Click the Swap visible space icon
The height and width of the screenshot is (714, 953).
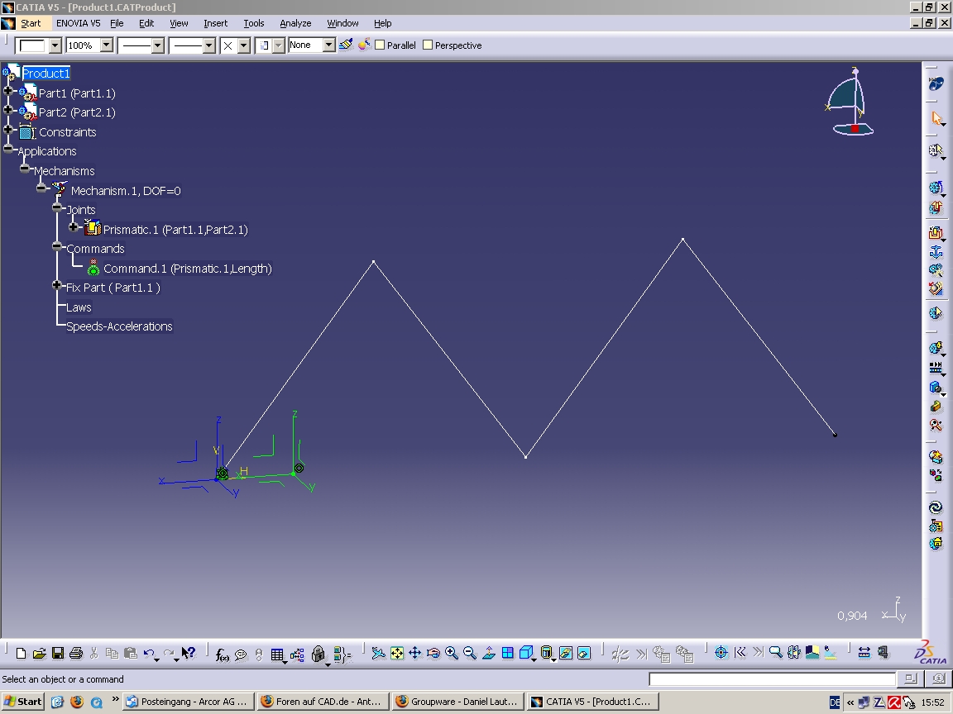(584, 653)
